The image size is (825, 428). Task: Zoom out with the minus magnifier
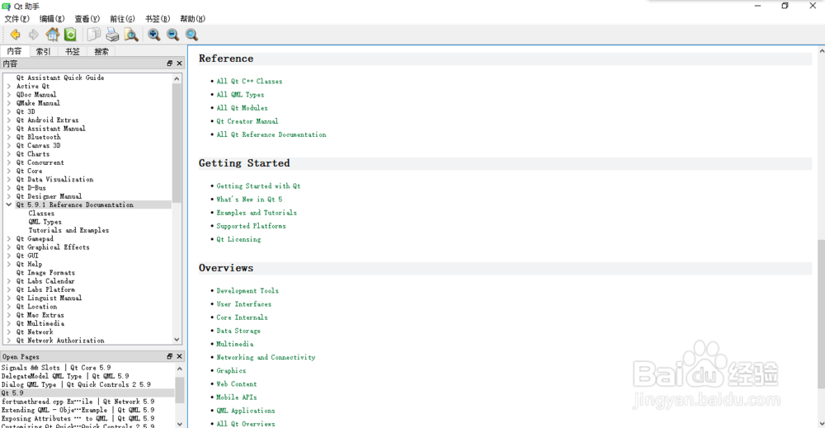[172, 35]
